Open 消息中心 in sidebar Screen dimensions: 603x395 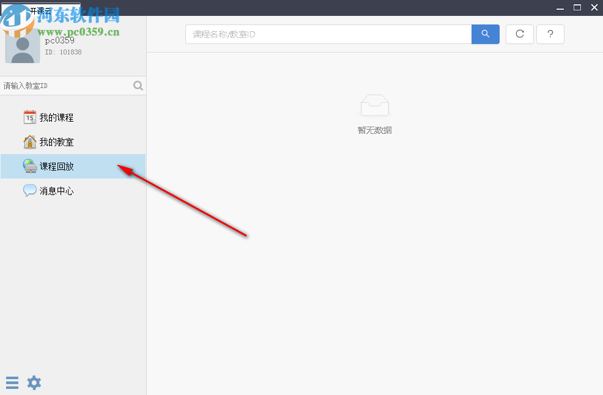pos(73,191)
